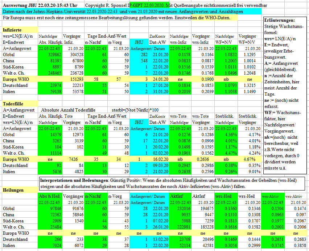Select the 'Infizierte' section heading cell
The image size is (309, 251).
click(20, 30)
